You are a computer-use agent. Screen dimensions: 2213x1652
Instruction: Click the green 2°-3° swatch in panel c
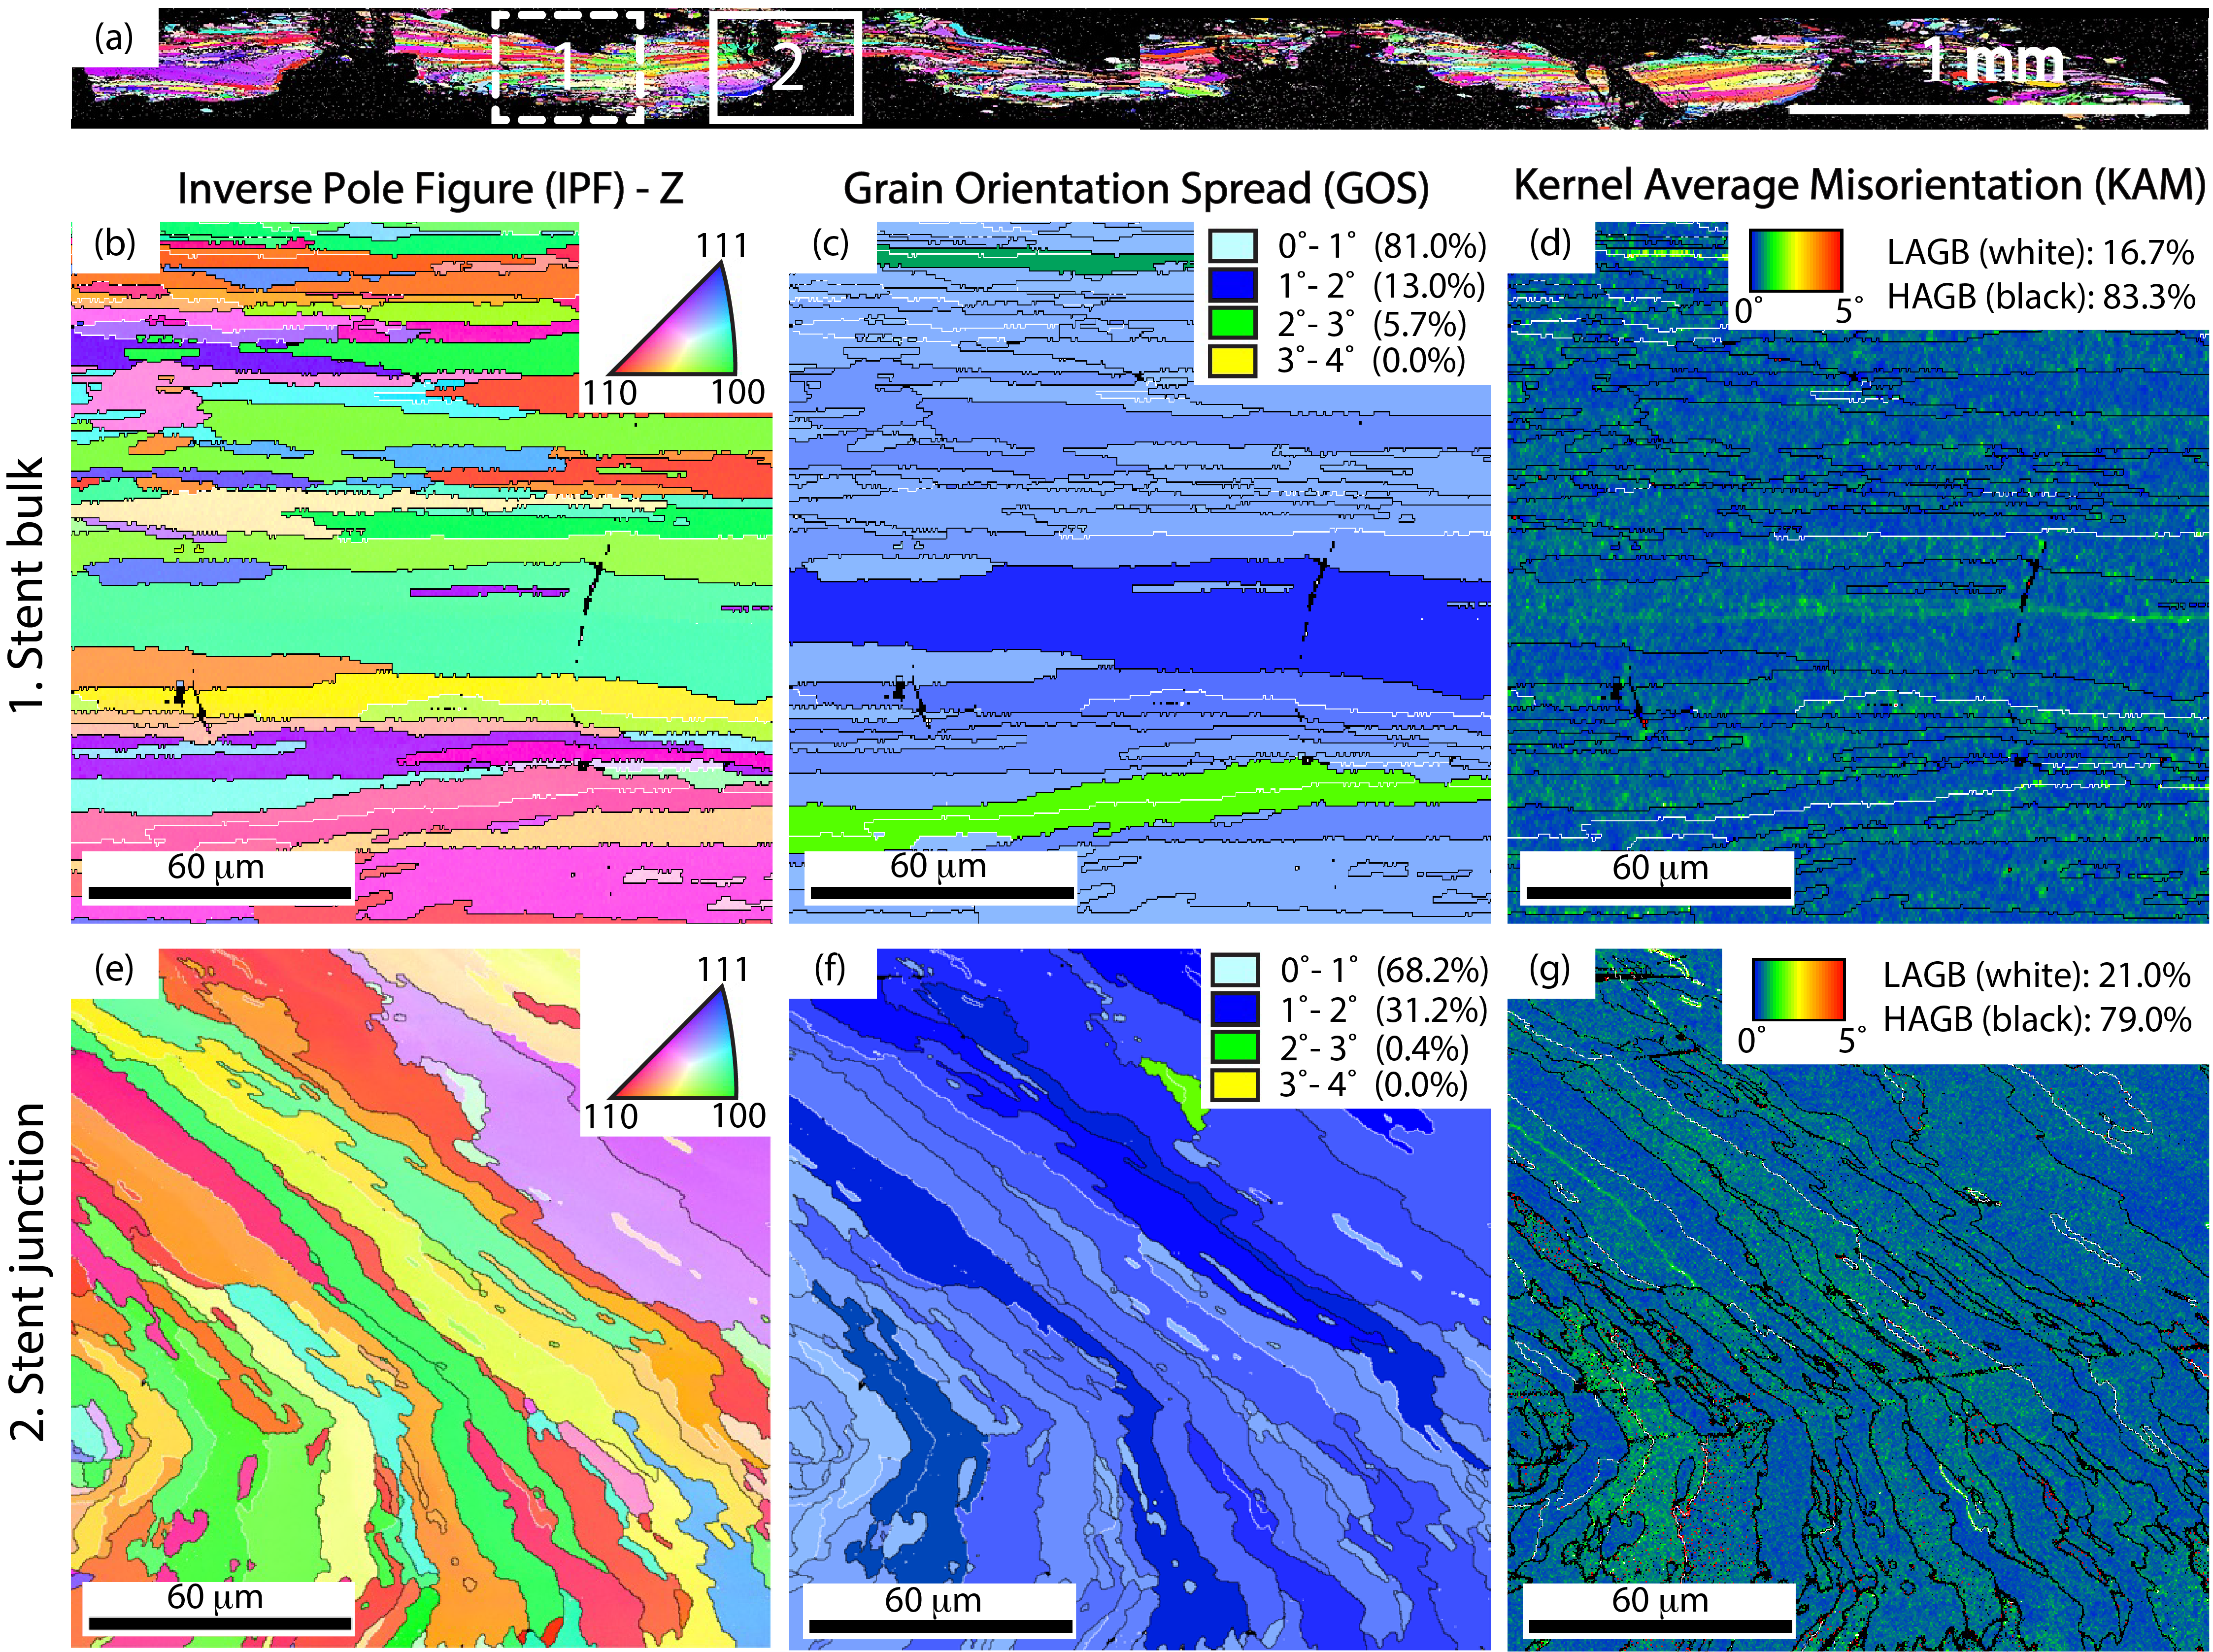[1232, 323]
